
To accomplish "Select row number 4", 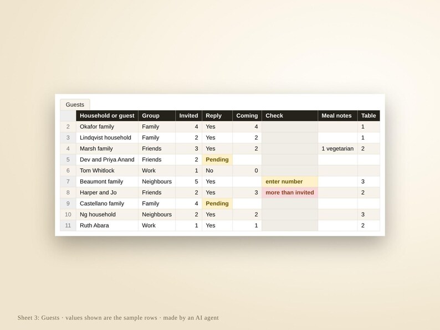I will point(68,148).
